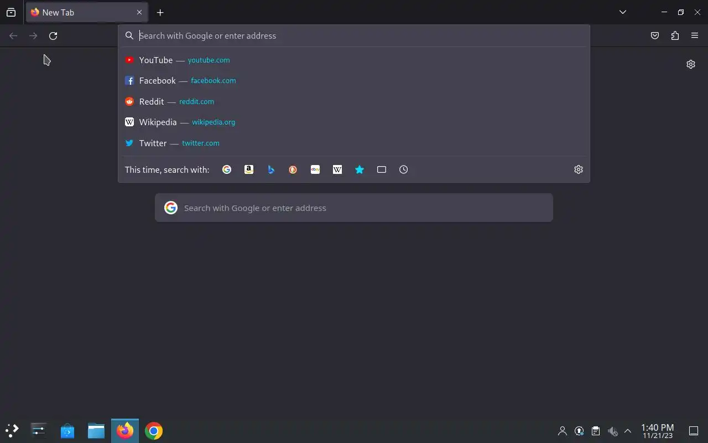Save to Pocket button
Screen dimensions: 708x443
click(655, 35)
